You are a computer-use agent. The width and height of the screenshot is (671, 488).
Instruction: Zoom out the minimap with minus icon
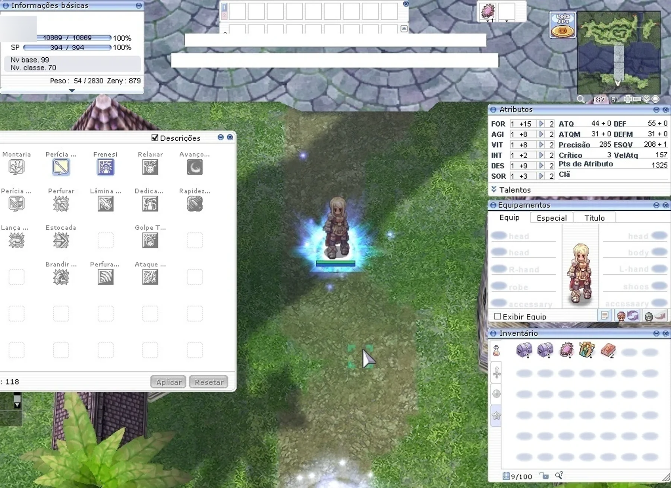[x=637, y=99]
